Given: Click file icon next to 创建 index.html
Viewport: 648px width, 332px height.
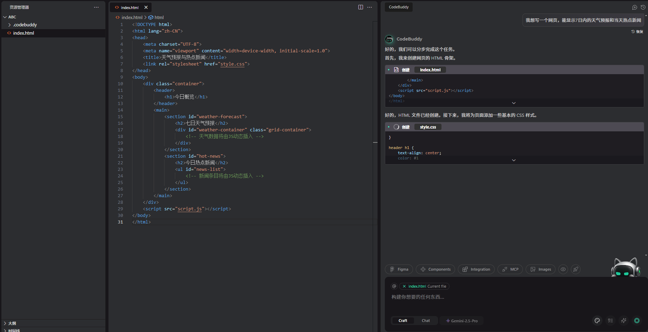Looking at the screenshot, I should point(396,70).
